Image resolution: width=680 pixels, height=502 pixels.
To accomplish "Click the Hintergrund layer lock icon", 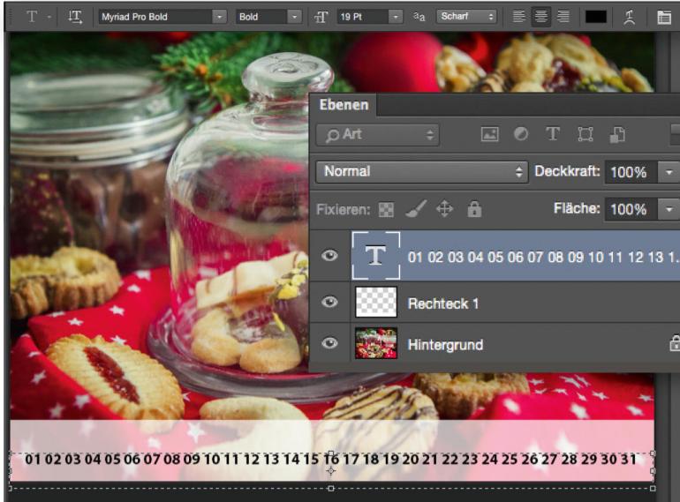I will [x=675, y=343].
